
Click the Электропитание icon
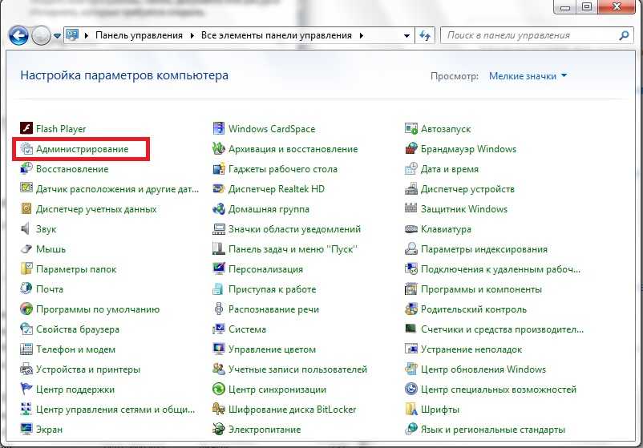(219, 429)
